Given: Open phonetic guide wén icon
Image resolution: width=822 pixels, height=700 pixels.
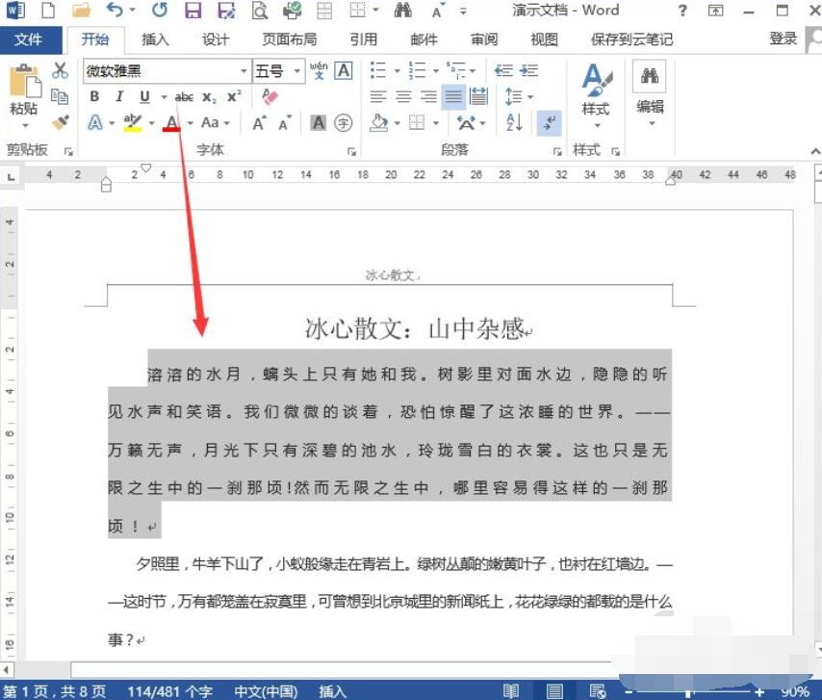Looking at the screenshot, I should tap(319, 70).
